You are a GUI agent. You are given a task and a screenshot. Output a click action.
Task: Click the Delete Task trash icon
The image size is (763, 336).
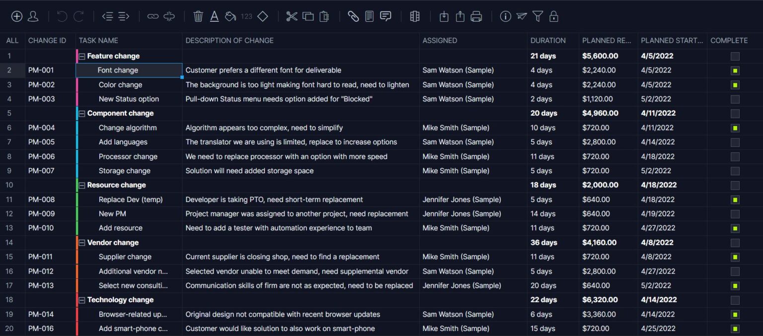pyautogui.click(x=198, y=16)
